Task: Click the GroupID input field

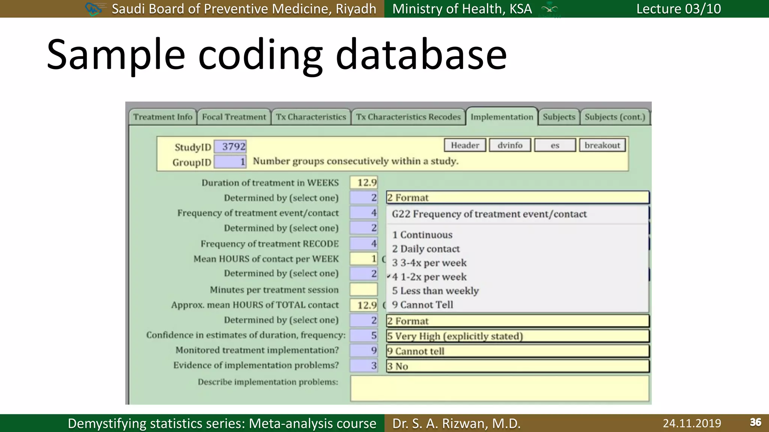Action: pyautogui.click(x=230, y=162)
